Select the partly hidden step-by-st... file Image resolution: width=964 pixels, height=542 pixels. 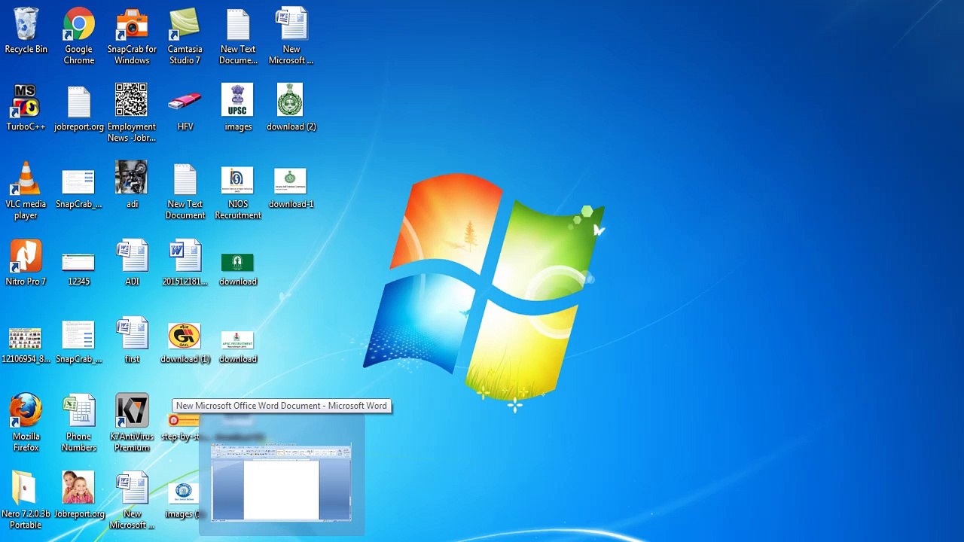tap(185, 426)
